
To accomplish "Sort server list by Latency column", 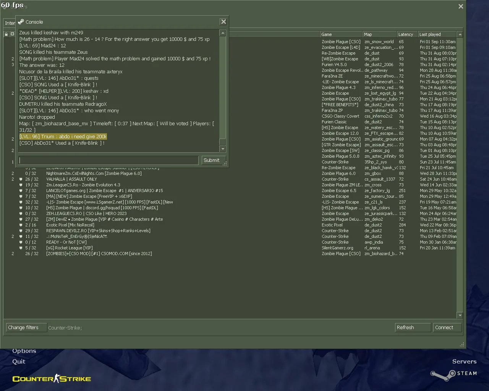I will (x=407, y=34).
